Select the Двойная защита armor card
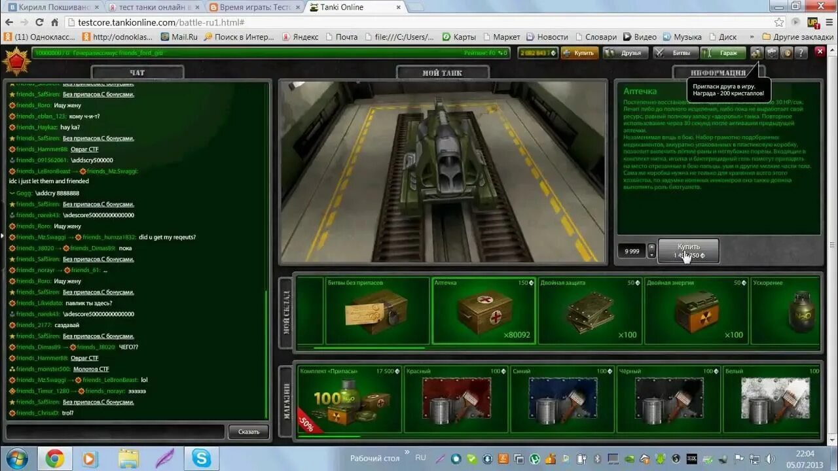The height and width of the screenshot is (471, 838). (590, 311)
